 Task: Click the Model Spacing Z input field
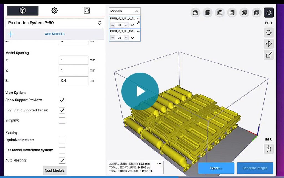pyautogui.click(x=73, y=81)
